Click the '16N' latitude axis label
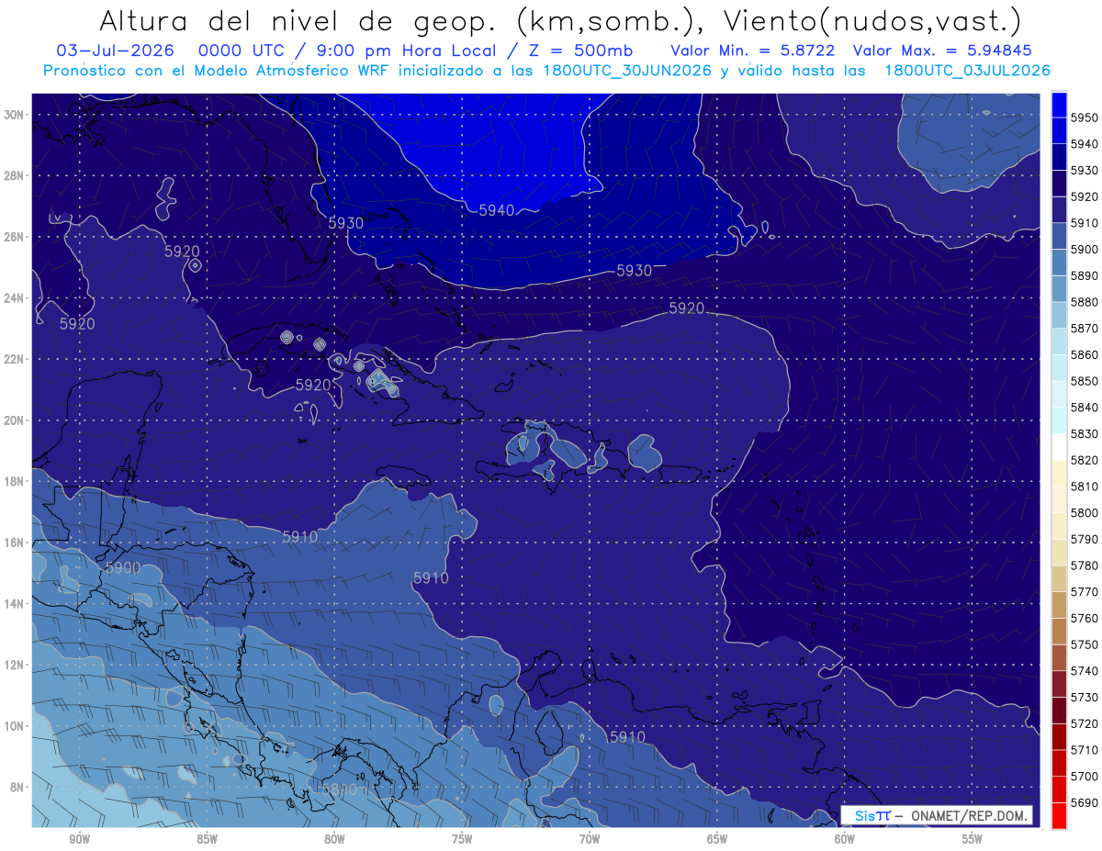The height and width of the screenshot is (851, 1102). (14, 543)
